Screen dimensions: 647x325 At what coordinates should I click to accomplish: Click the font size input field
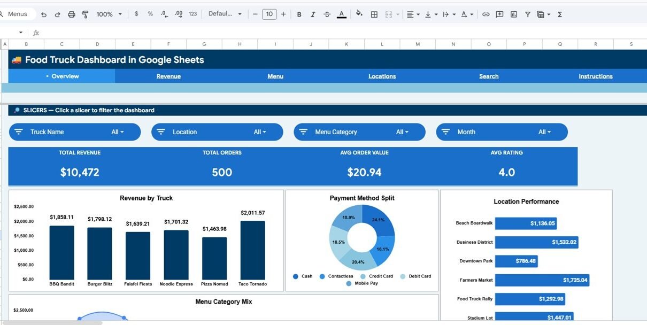[269, 14]
